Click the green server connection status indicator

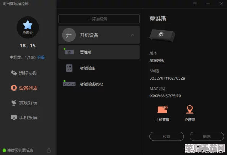coord(4,150)
